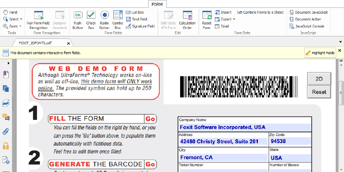
Task: Open Document JavaScript
Action: 308,12
